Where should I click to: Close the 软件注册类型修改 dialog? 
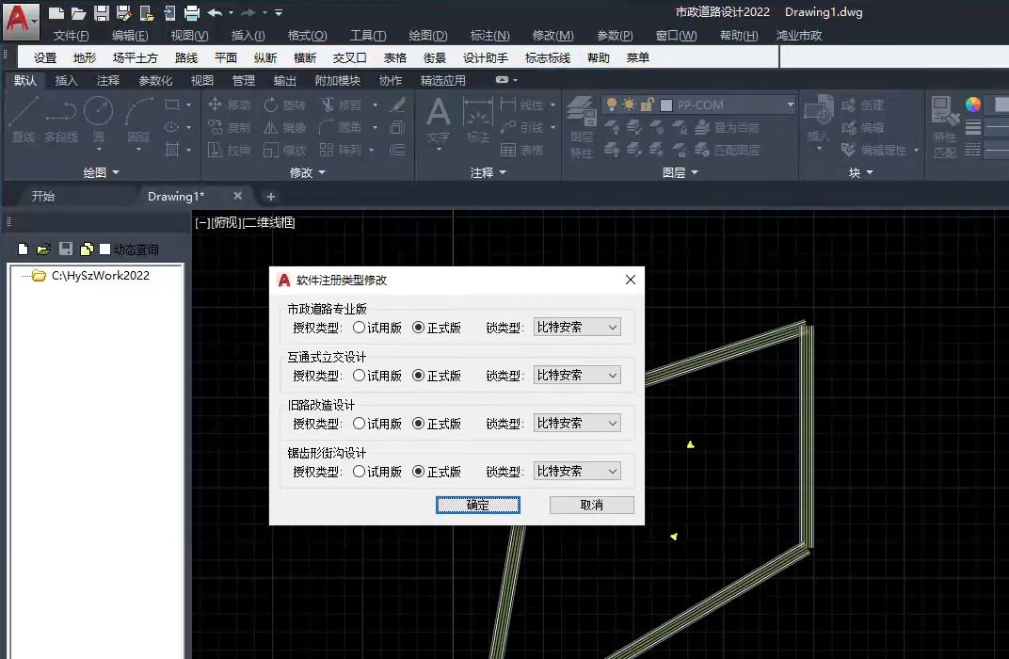[x=630, y=280]
